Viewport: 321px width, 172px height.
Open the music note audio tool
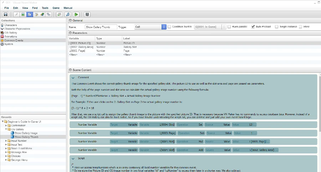(x=68, y=15)
